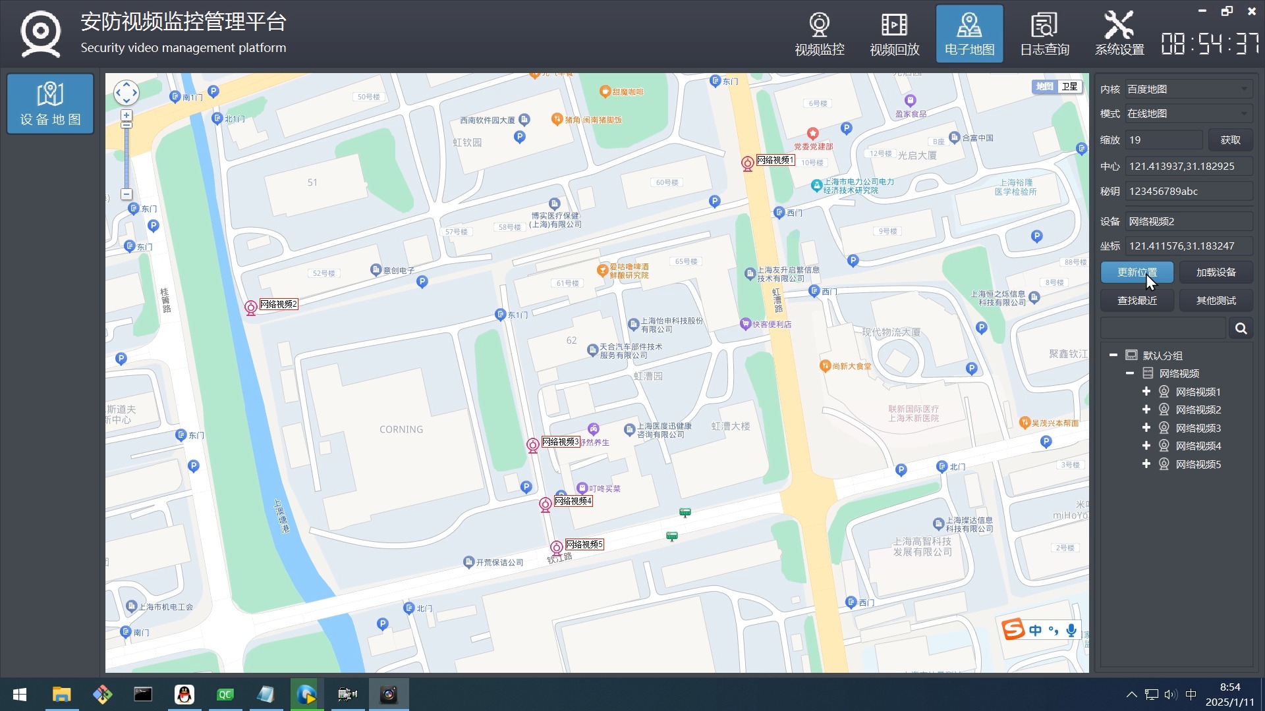Click the 上海探达信息科技有限公司 marker on map
1265x711 pixels.
[938, 524]
